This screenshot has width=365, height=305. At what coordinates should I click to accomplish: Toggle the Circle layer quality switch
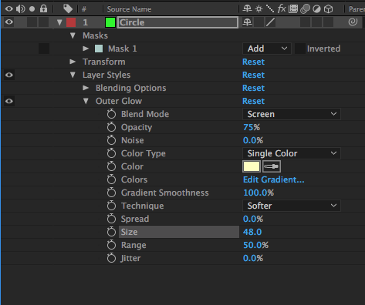pos(270,22)
